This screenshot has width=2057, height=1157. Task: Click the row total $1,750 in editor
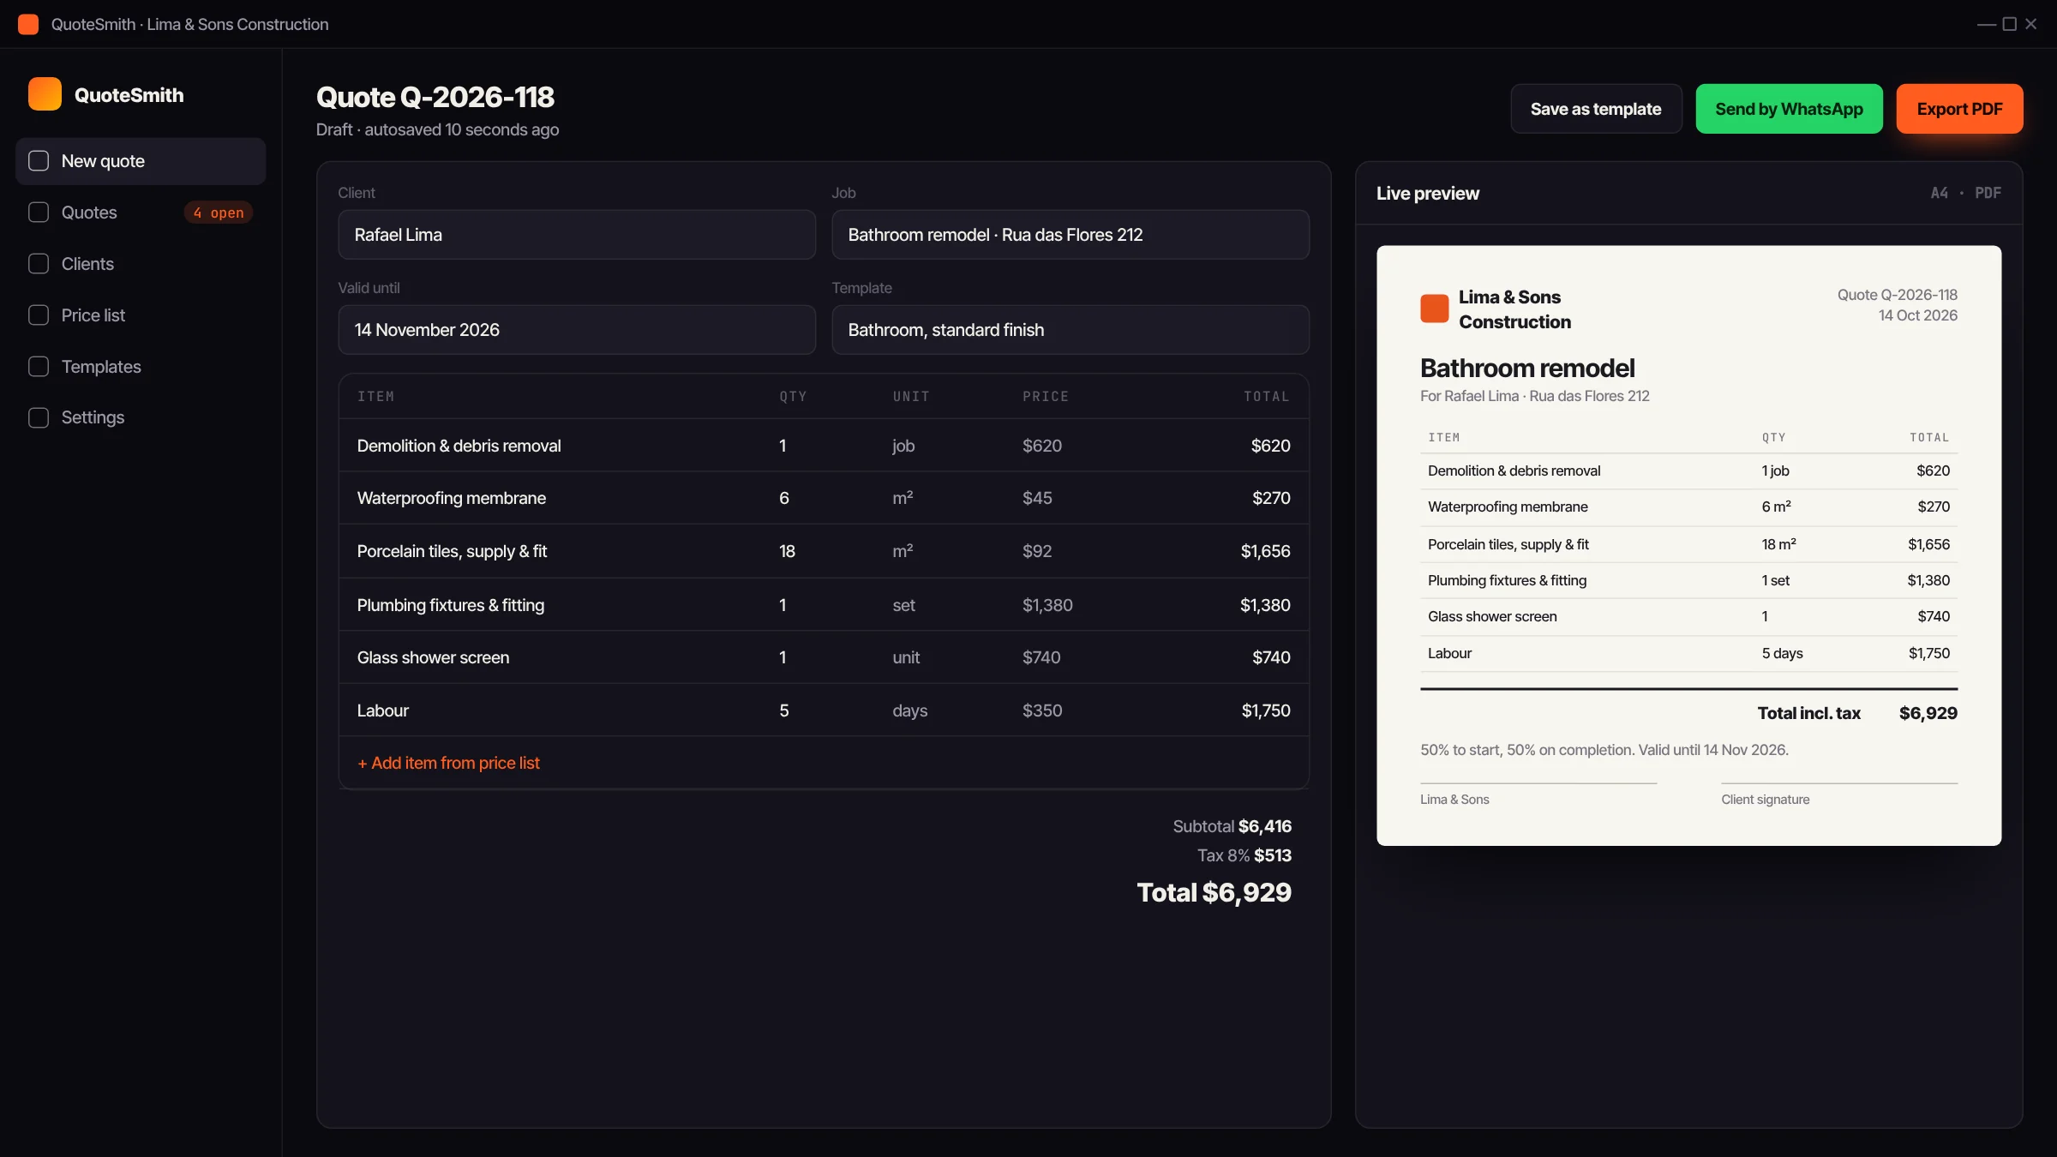[x=1266, y=710]
